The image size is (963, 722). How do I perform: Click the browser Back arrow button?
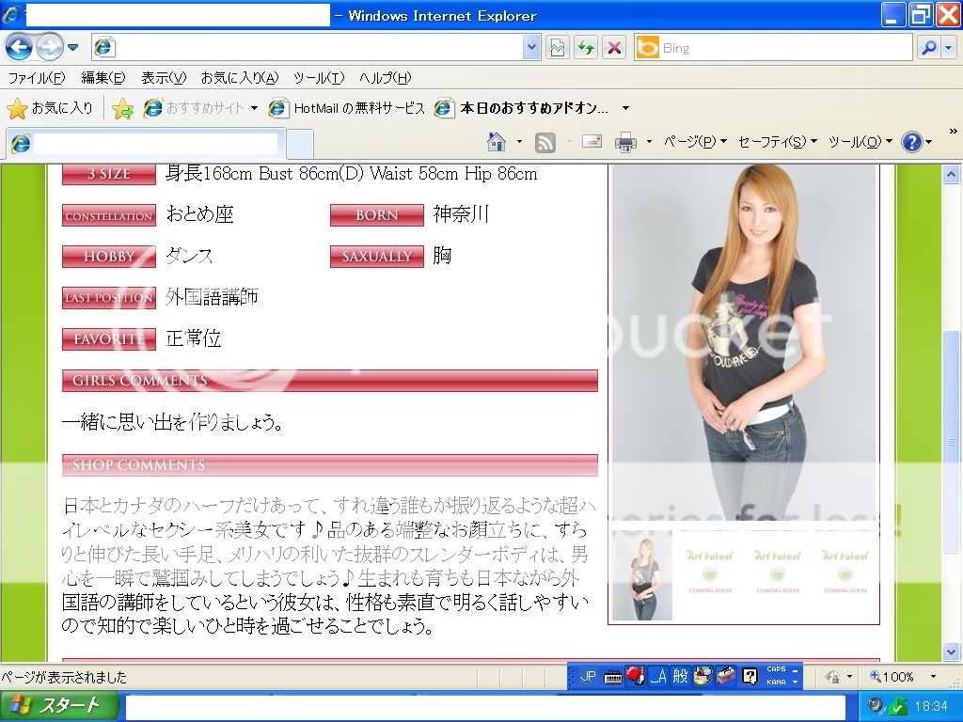[x=19, y=46]
